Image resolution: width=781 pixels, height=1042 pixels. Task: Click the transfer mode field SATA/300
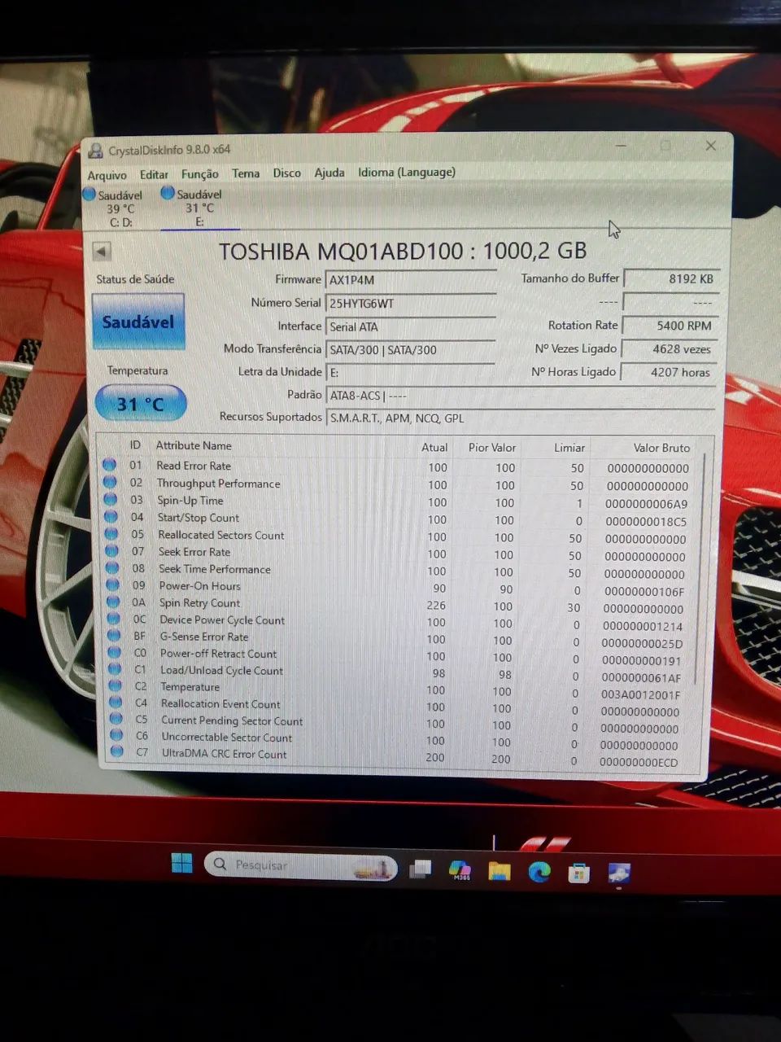pos(410,350)
